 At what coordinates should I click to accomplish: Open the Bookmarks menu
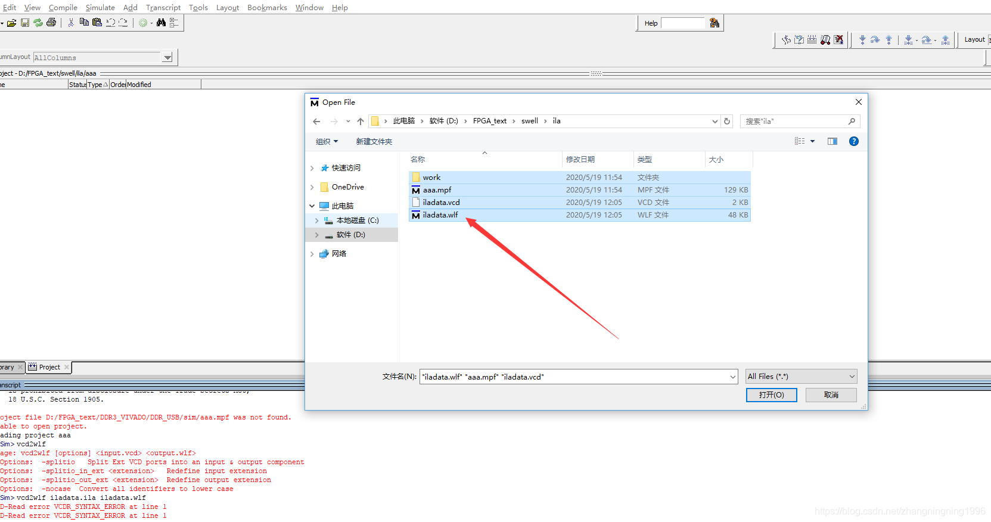(x=267, y=8)
